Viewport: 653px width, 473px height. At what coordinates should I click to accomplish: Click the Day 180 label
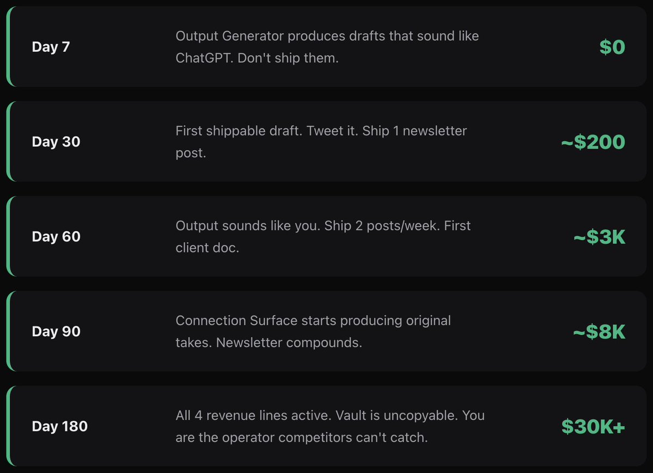pyautogui.click(x=59, y=426)
